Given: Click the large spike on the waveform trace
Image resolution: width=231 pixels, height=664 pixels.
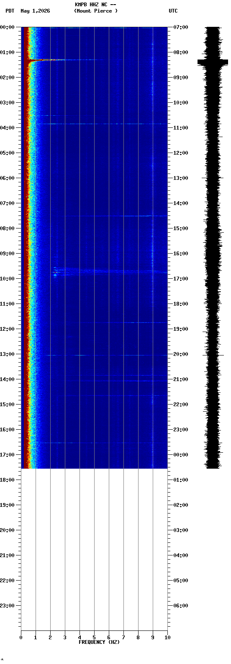Looking at the screenshot, I should (213, 62).
